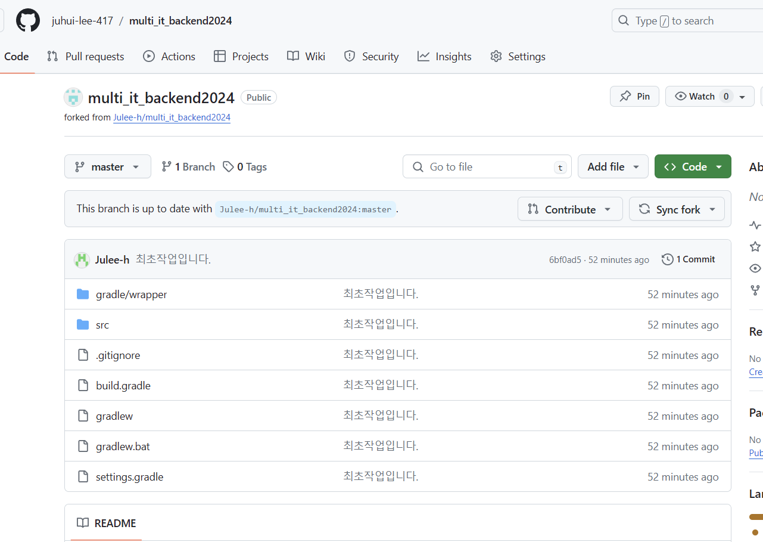
Task: Click the GitHub Octocat logo
Action: tap(28, 21)
